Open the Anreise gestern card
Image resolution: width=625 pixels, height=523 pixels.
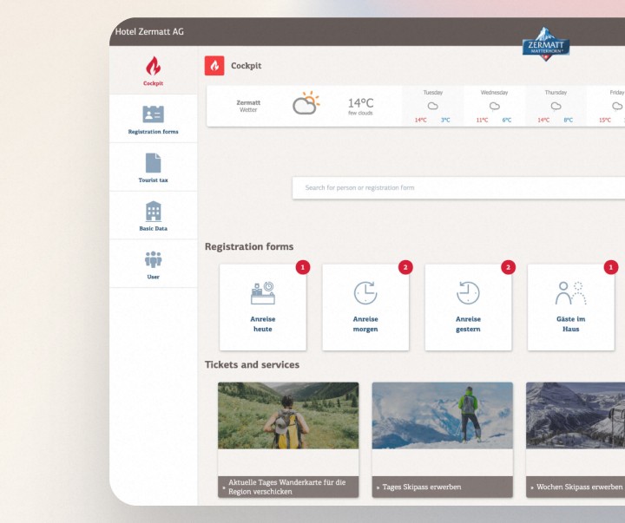pyautogui.click(x=469, y=307)
